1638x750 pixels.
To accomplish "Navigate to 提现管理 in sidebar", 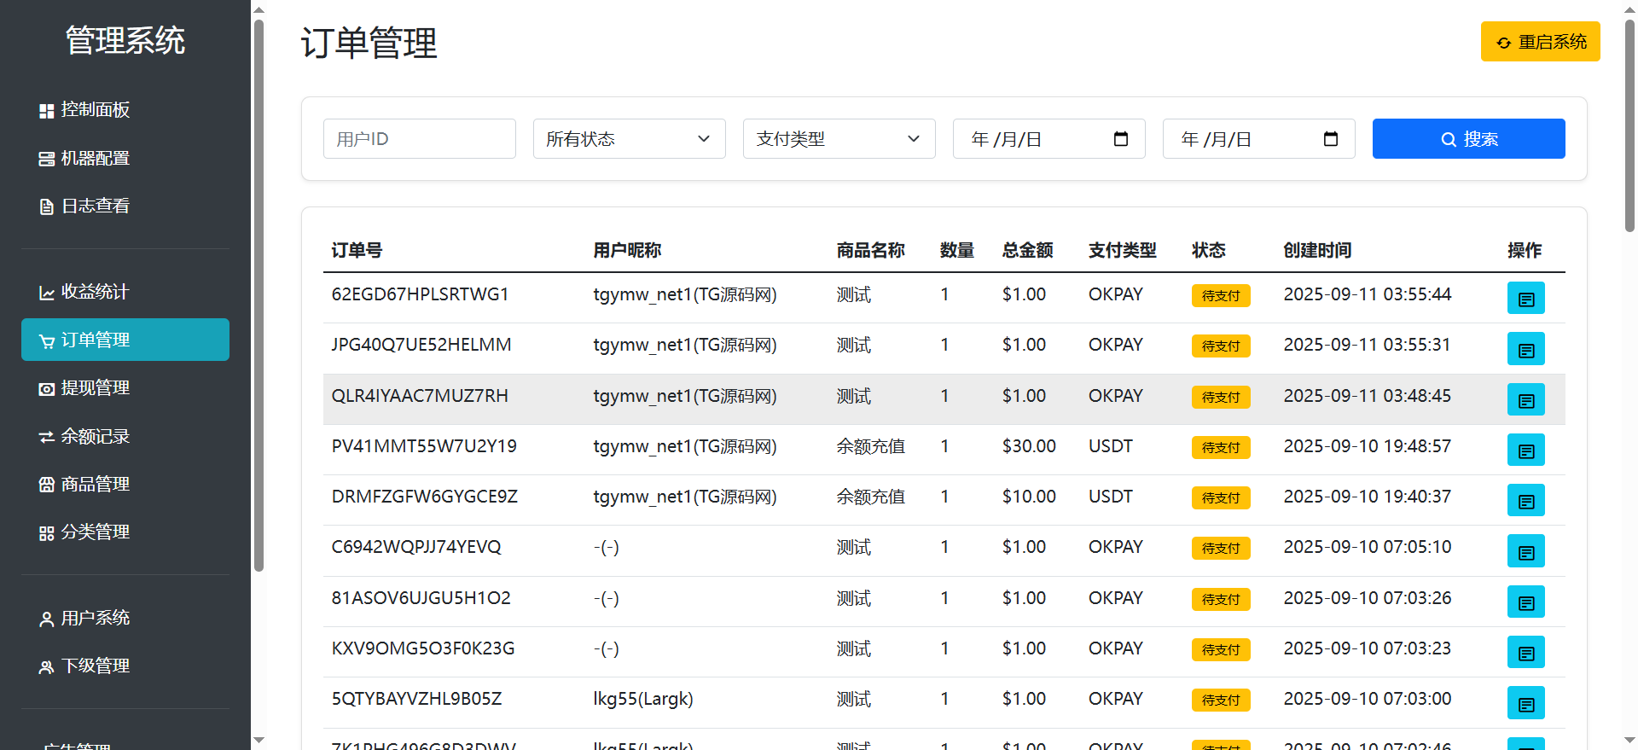I will click(96, 388).
